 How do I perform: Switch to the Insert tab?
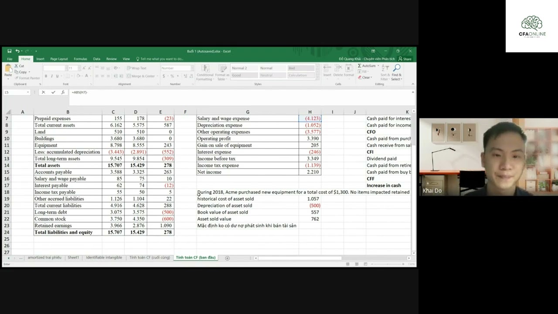pos(40,59)
